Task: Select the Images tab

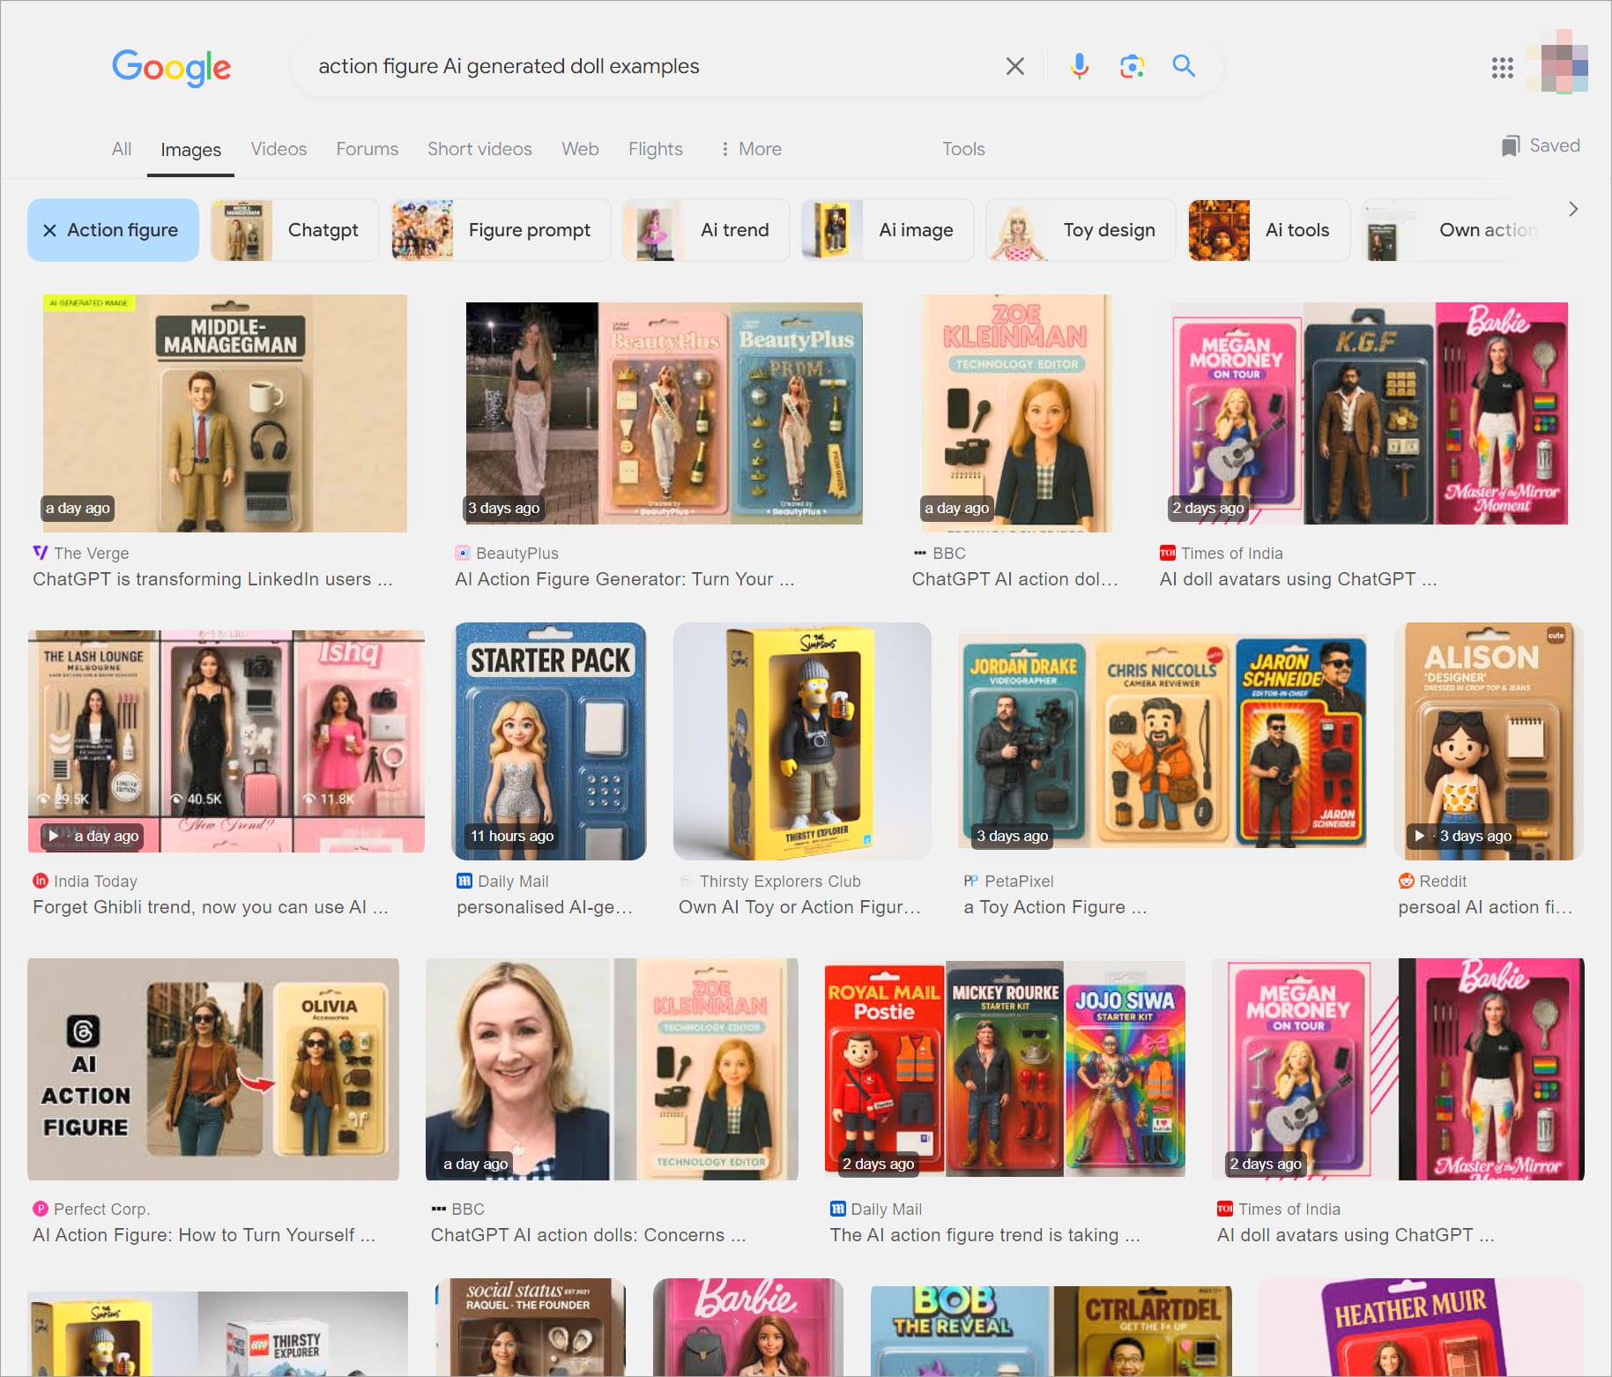Action: click(x=190, y=150)
